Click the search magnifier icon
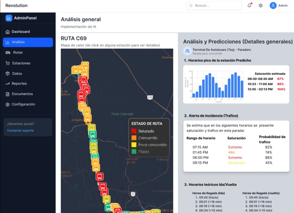Viewport: 294px width, 213px height. [191, 6]
